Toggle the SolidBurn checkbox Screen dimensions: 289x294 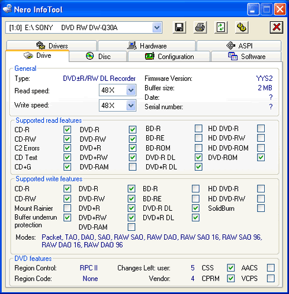[x=261, y=208]
